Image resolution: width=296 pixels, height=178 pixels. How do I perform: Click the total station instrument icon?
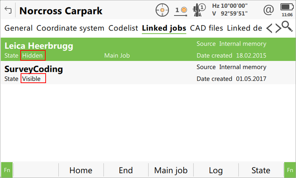point(200,10)
